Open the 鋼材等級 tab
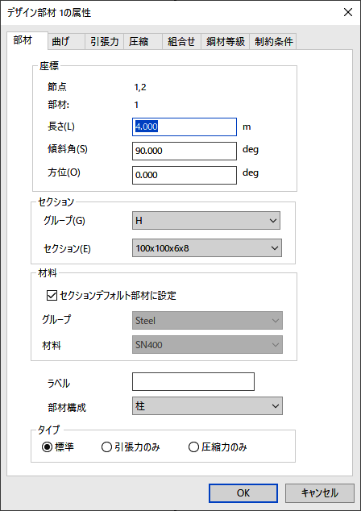This screenshot has height=511, width=361. click(x=225, y=42)
